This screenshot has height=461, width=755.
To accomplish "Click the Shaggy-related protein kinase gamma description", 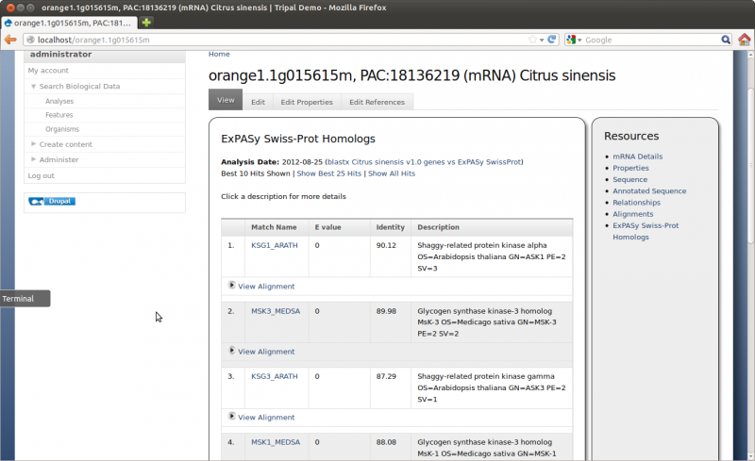I will tap(491, 387).
